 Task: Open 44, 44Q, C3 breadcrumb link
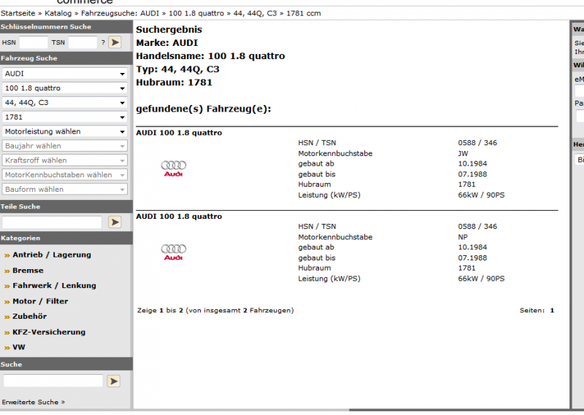[255, 13]
